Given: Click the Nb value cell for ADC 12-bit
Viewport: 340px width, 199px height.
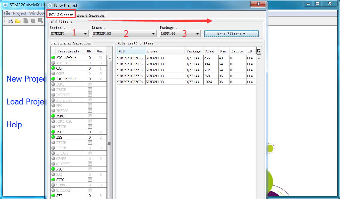Looking at the screenshot, I should coord(90,58).
